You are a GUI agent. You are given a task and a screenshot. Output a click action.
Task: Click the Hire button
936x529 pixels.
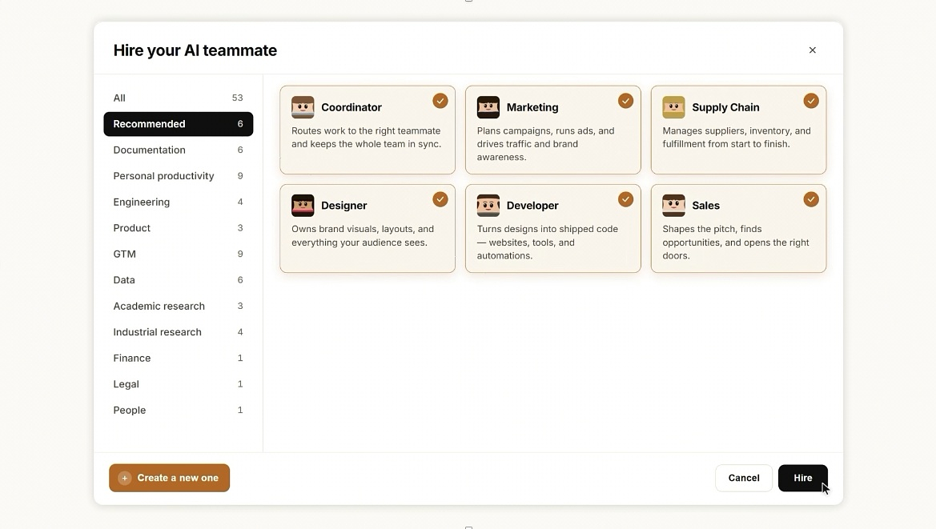[803, 478]
